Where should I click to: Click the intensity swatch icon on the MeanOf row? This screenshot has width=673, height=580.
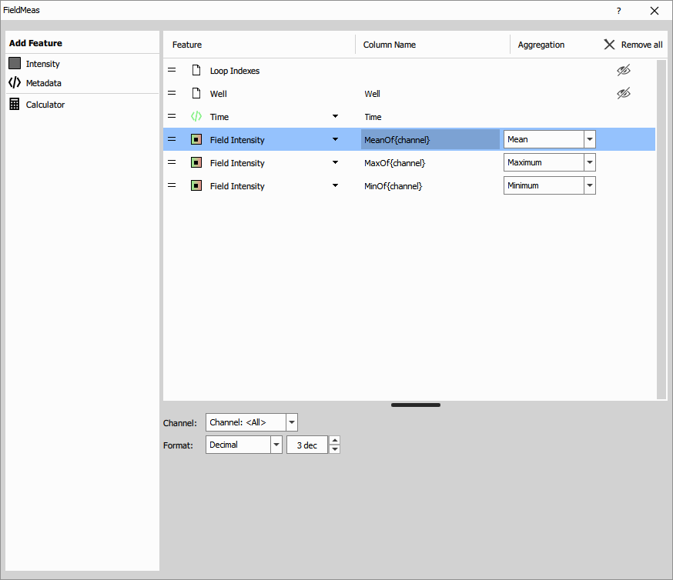click(x=198, y=139)
